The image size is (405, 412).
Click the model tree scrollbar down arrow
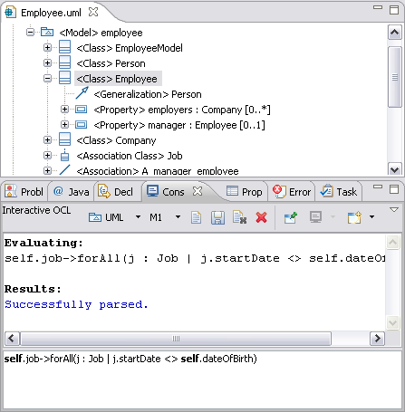click(x=394, y=169)
